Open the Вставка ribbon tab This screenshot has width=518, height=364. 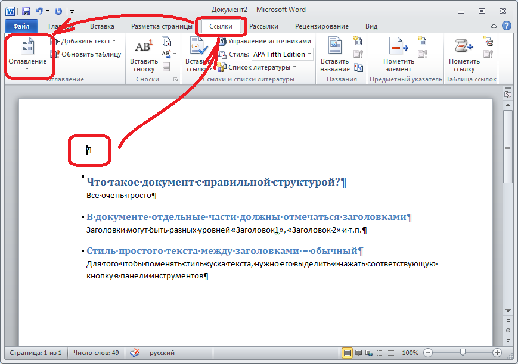[x=102, y=26]
